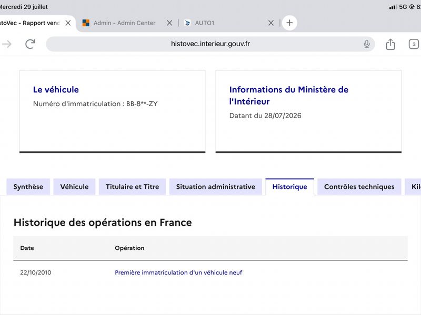The image size is (421, 315).
Task: Click the Le véhicule card heading
Action: pyautogui.click(x=56, y=89)
